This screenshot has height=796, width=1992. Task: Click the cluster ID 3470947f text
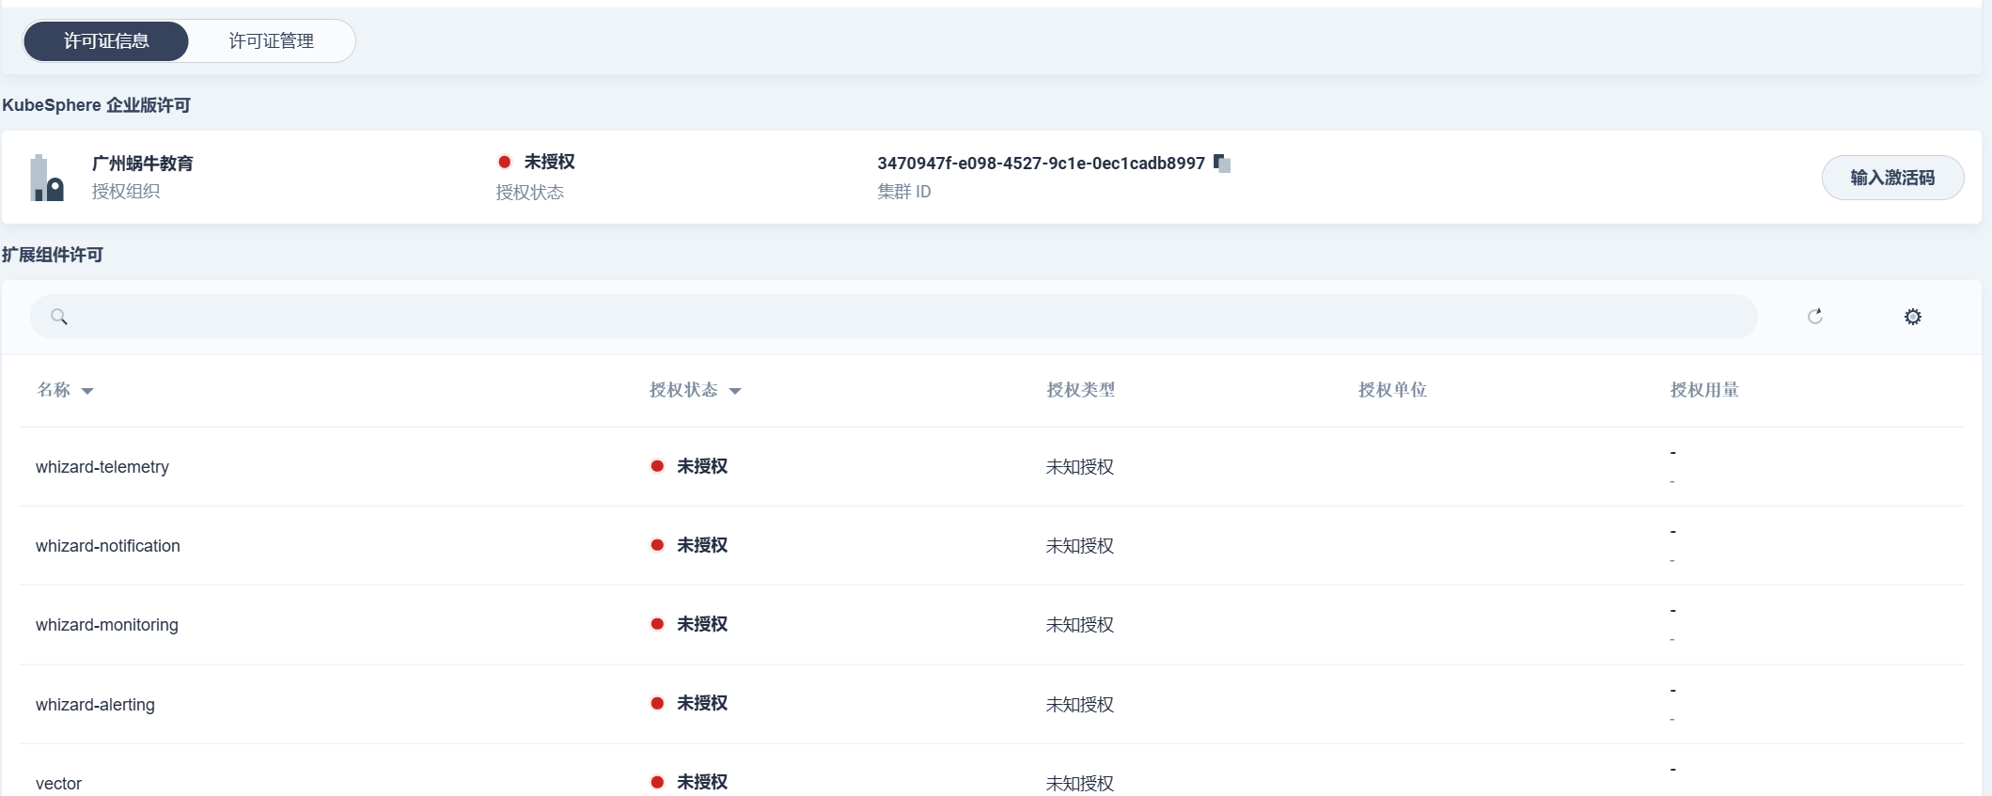(1041, 163)
